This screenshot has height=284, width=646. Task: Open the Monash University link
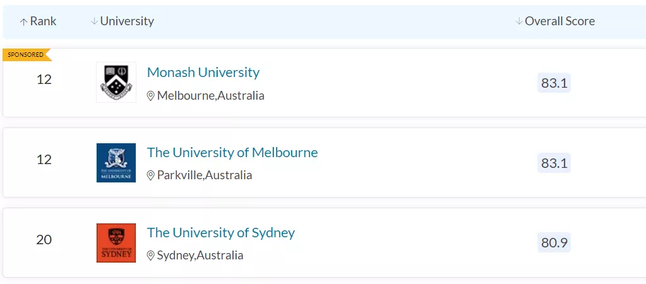[x=203, y=73]
